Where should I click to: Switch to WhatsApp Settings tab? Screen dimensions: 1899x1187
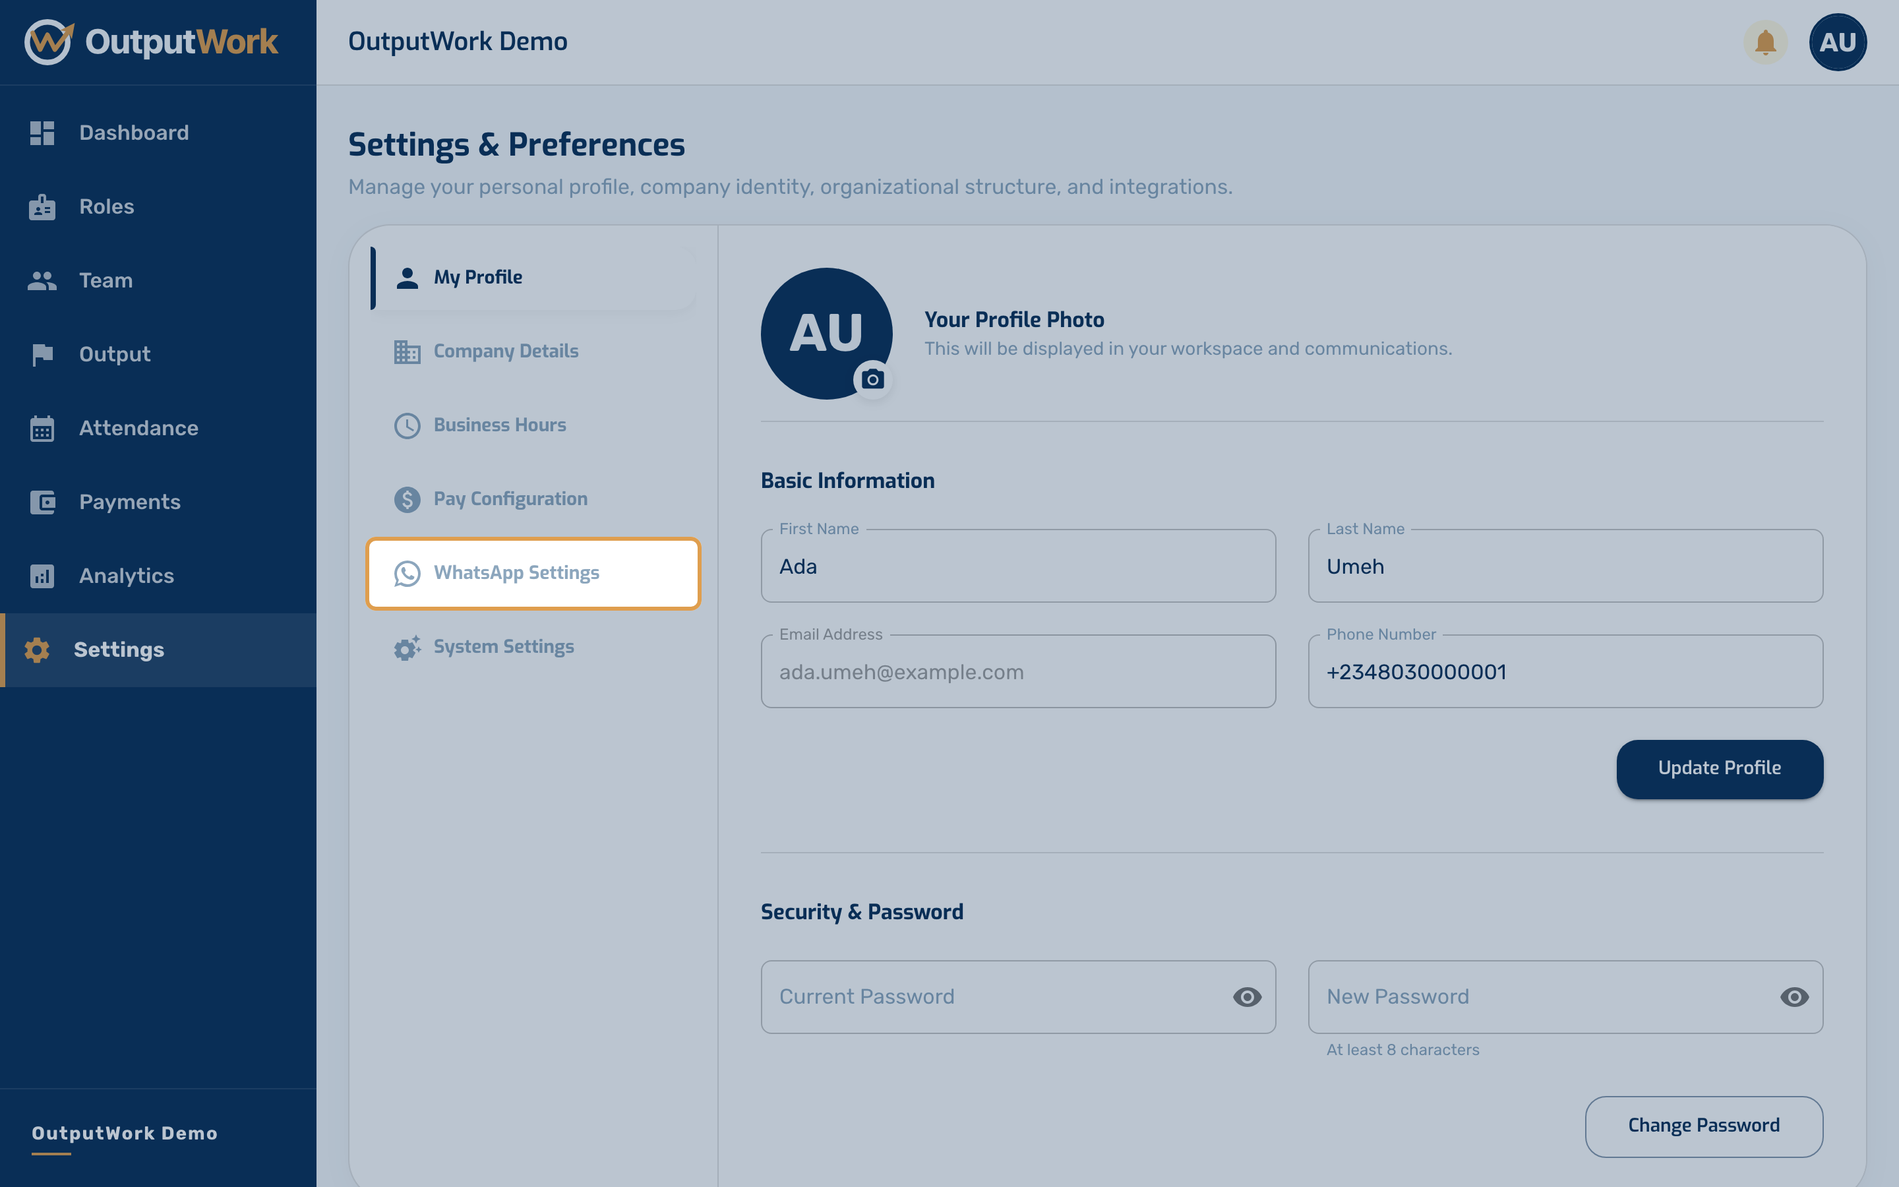533,573
